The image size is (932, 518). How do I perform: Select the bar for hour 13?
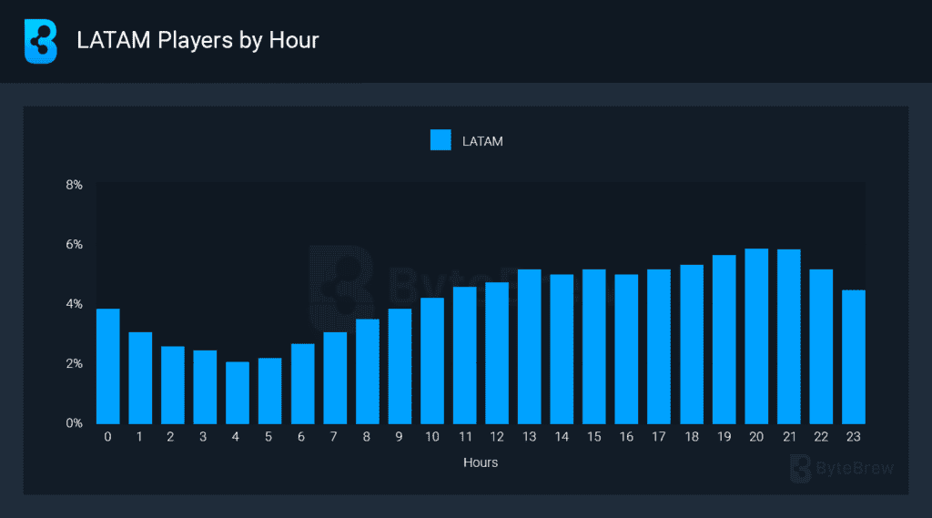point(529,346)
